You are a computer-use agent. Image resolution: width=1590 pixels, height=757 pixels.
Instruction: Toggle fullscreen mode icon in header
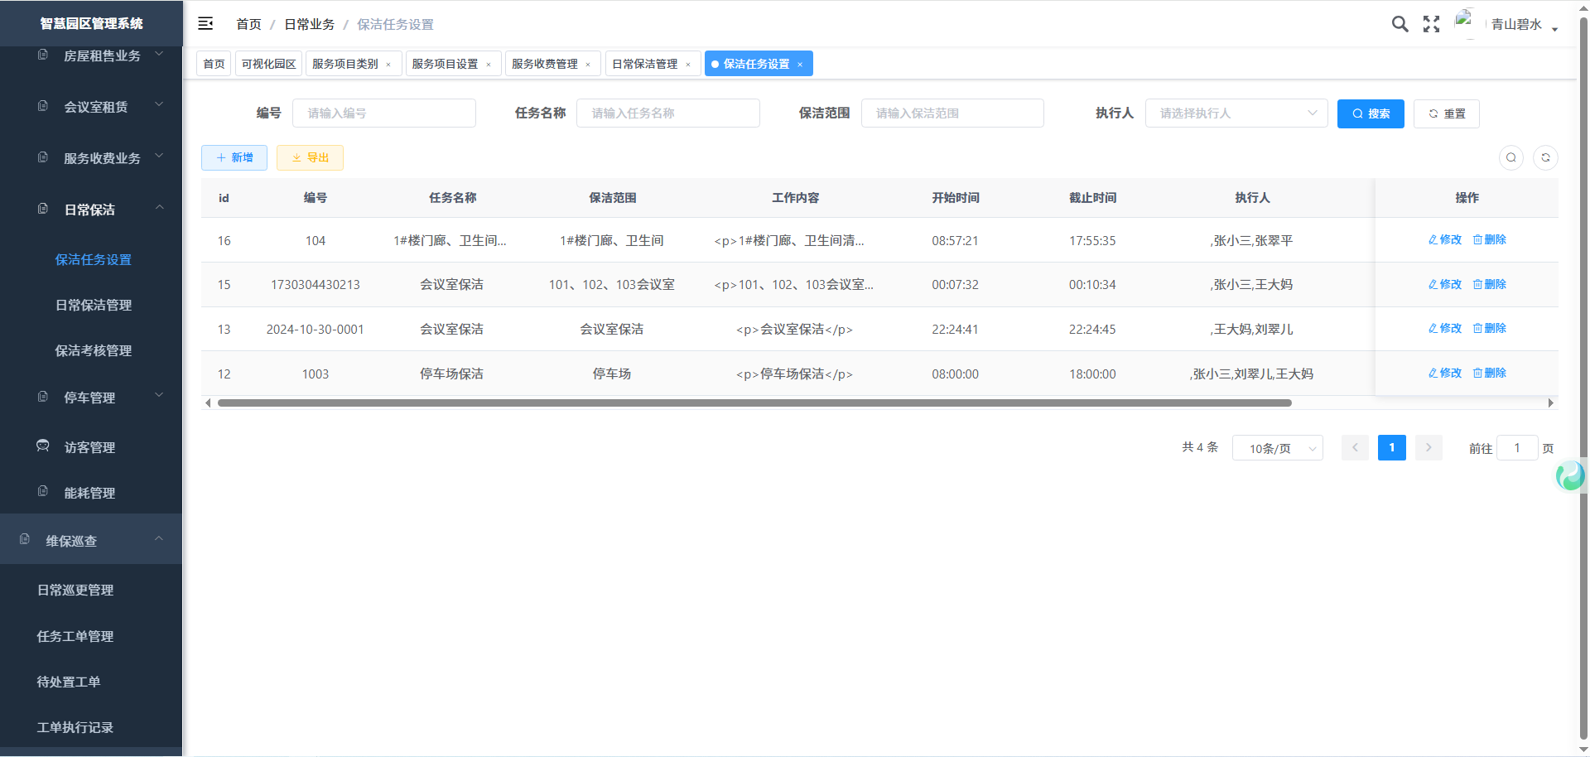[1431, 24]
